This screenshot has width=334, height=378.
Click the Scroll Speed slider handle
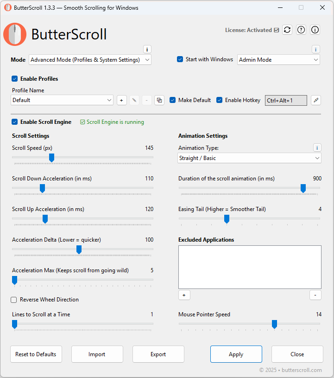[51, 158]
